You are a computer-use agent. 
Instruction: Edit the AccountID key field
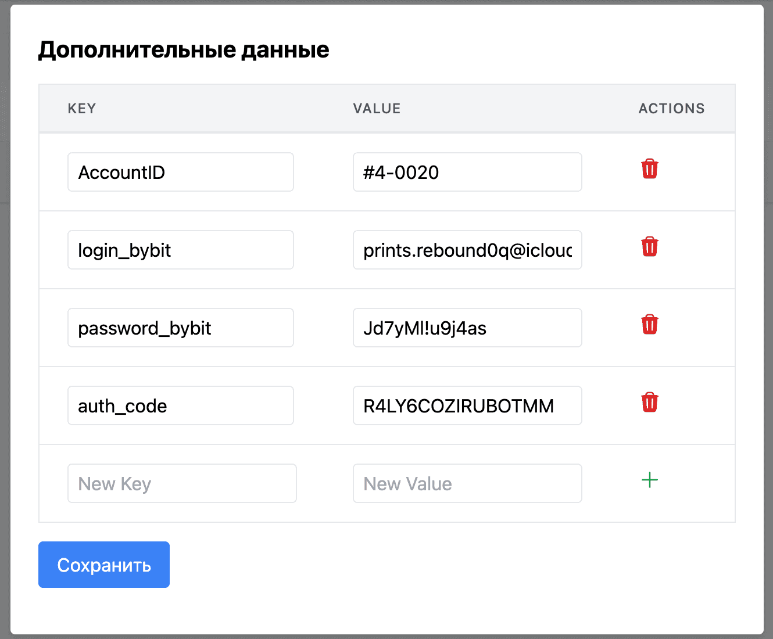click(x=180, y=173)
